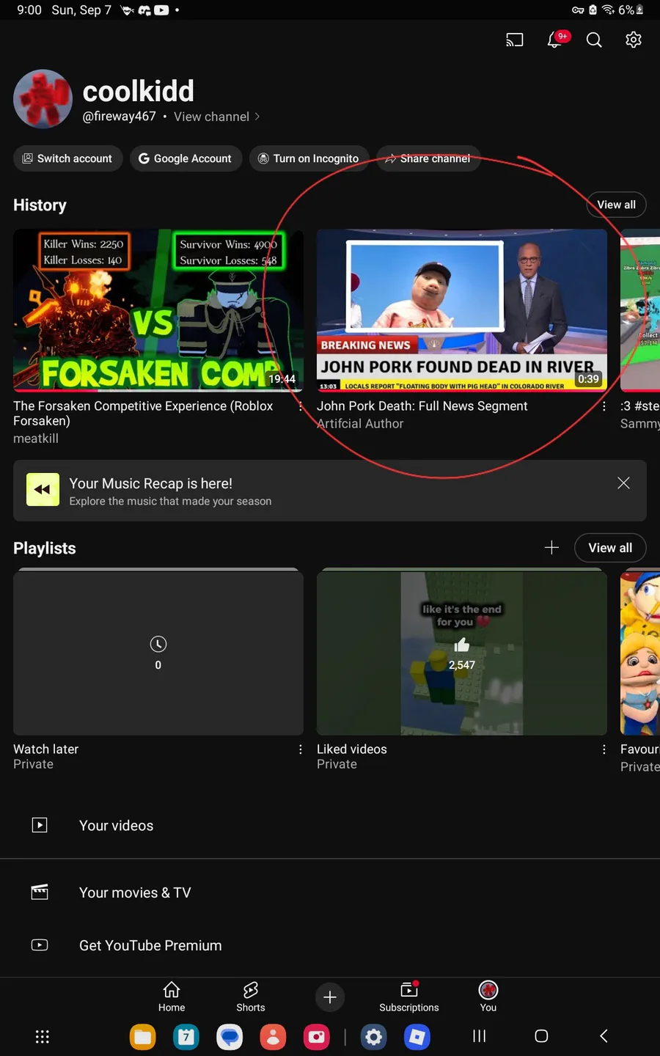Tap the Playlists section heading
Screen dimensions: 660x1056
pos(45,549)
